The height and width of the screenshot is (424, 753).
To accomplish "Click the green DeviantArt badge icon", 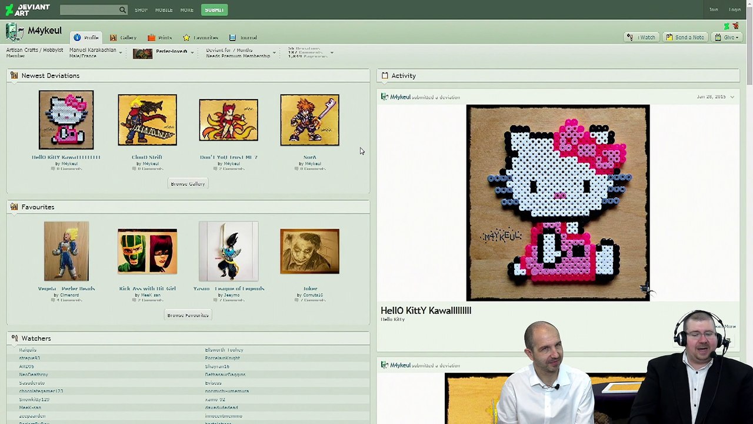I will coord(727,26).
